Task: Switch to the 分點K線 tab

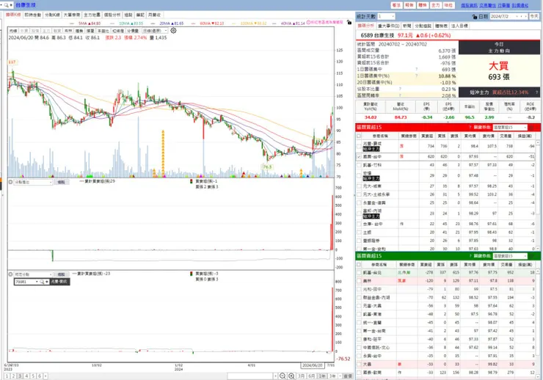Action: point(52,15)
